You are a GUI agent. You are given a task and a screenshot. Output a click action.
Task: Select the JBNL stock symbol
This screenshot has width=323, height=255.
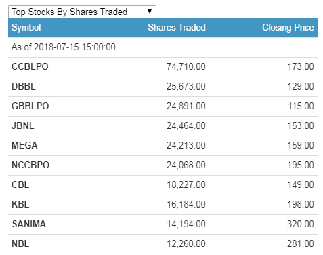(x=23, y=126)
